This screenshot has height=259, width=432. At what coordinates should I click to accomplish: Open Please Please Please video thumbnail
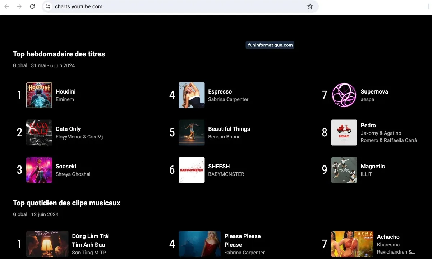click(200, 244)
